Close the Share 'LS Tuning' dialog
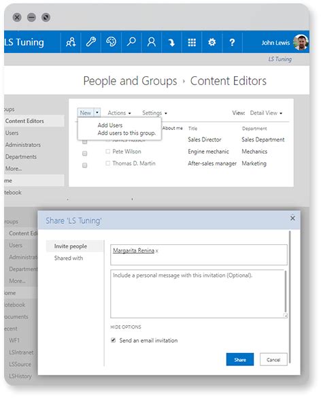The image size is (321, 398). [292, 218]
